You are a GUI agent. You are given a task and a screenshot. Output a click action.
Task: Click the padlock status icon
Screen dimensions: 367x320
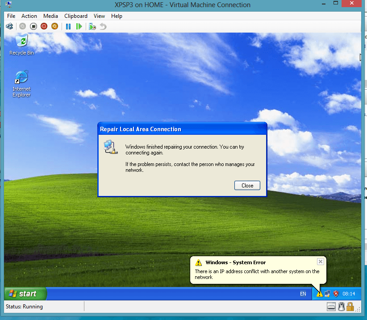click(350, 307)
